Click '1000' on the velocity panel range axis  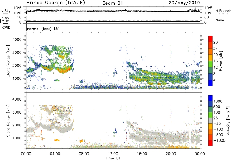click(x=17, y=138)
